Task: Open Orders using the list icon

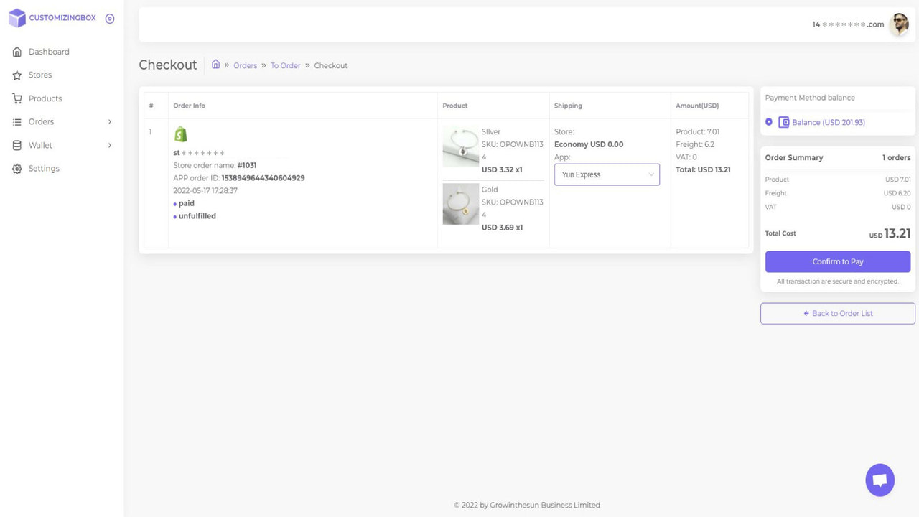Action: (x=17, y=121)
